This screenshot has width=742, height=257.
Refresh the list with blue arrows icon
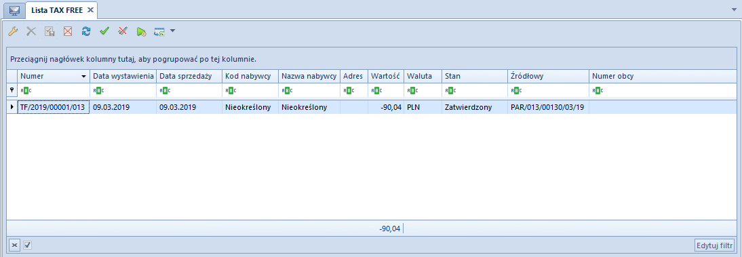pos(85,31)
